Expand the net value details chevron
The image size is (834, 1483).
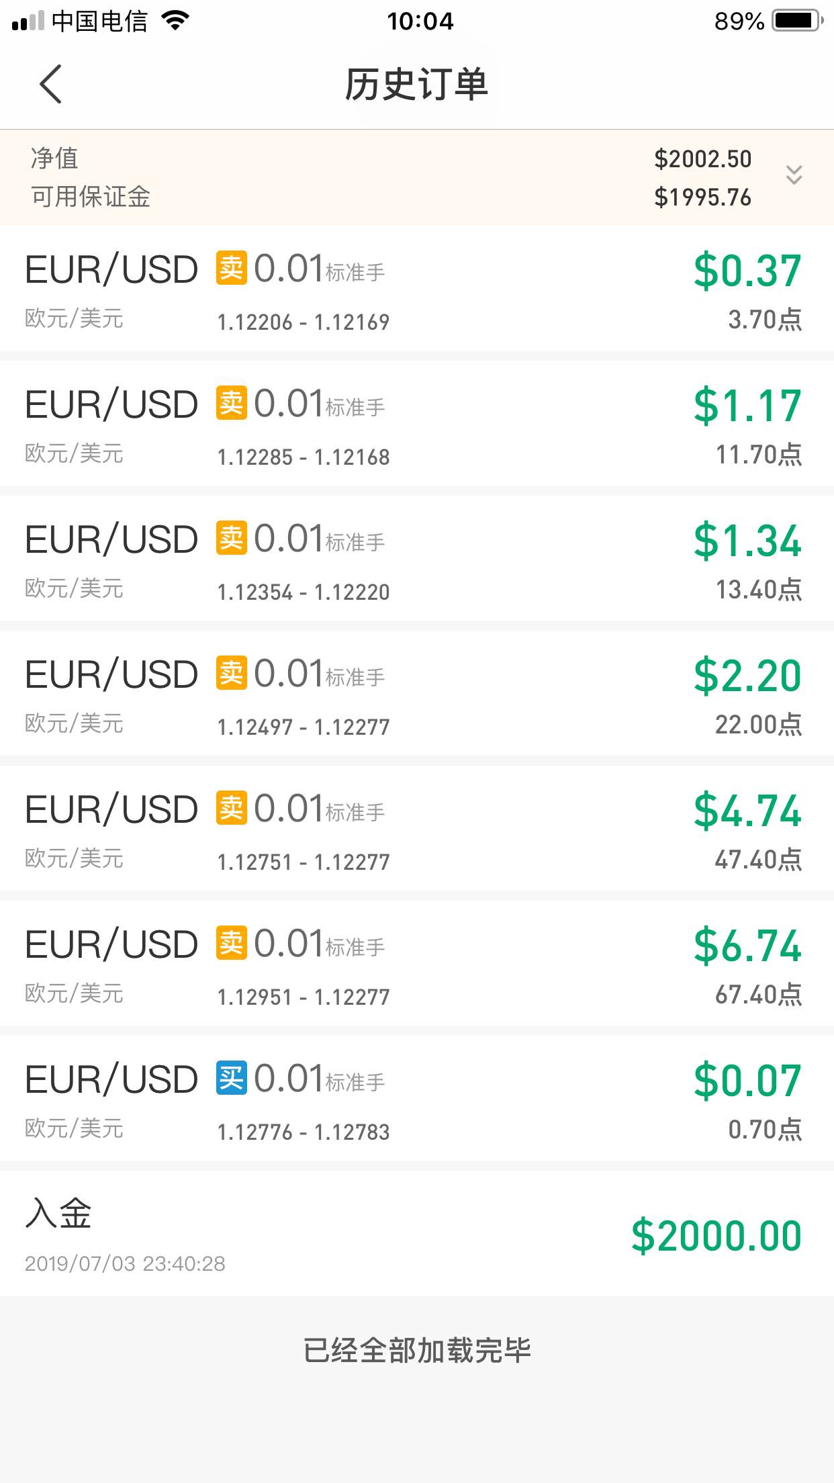coord(794,175)
